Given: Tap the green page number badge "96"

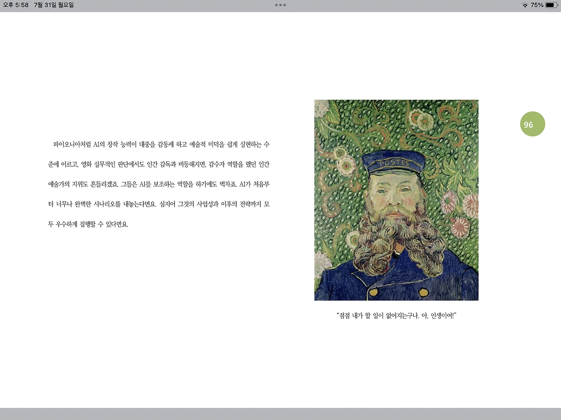Looking at the screenshot, I should [x=533, y=124].
